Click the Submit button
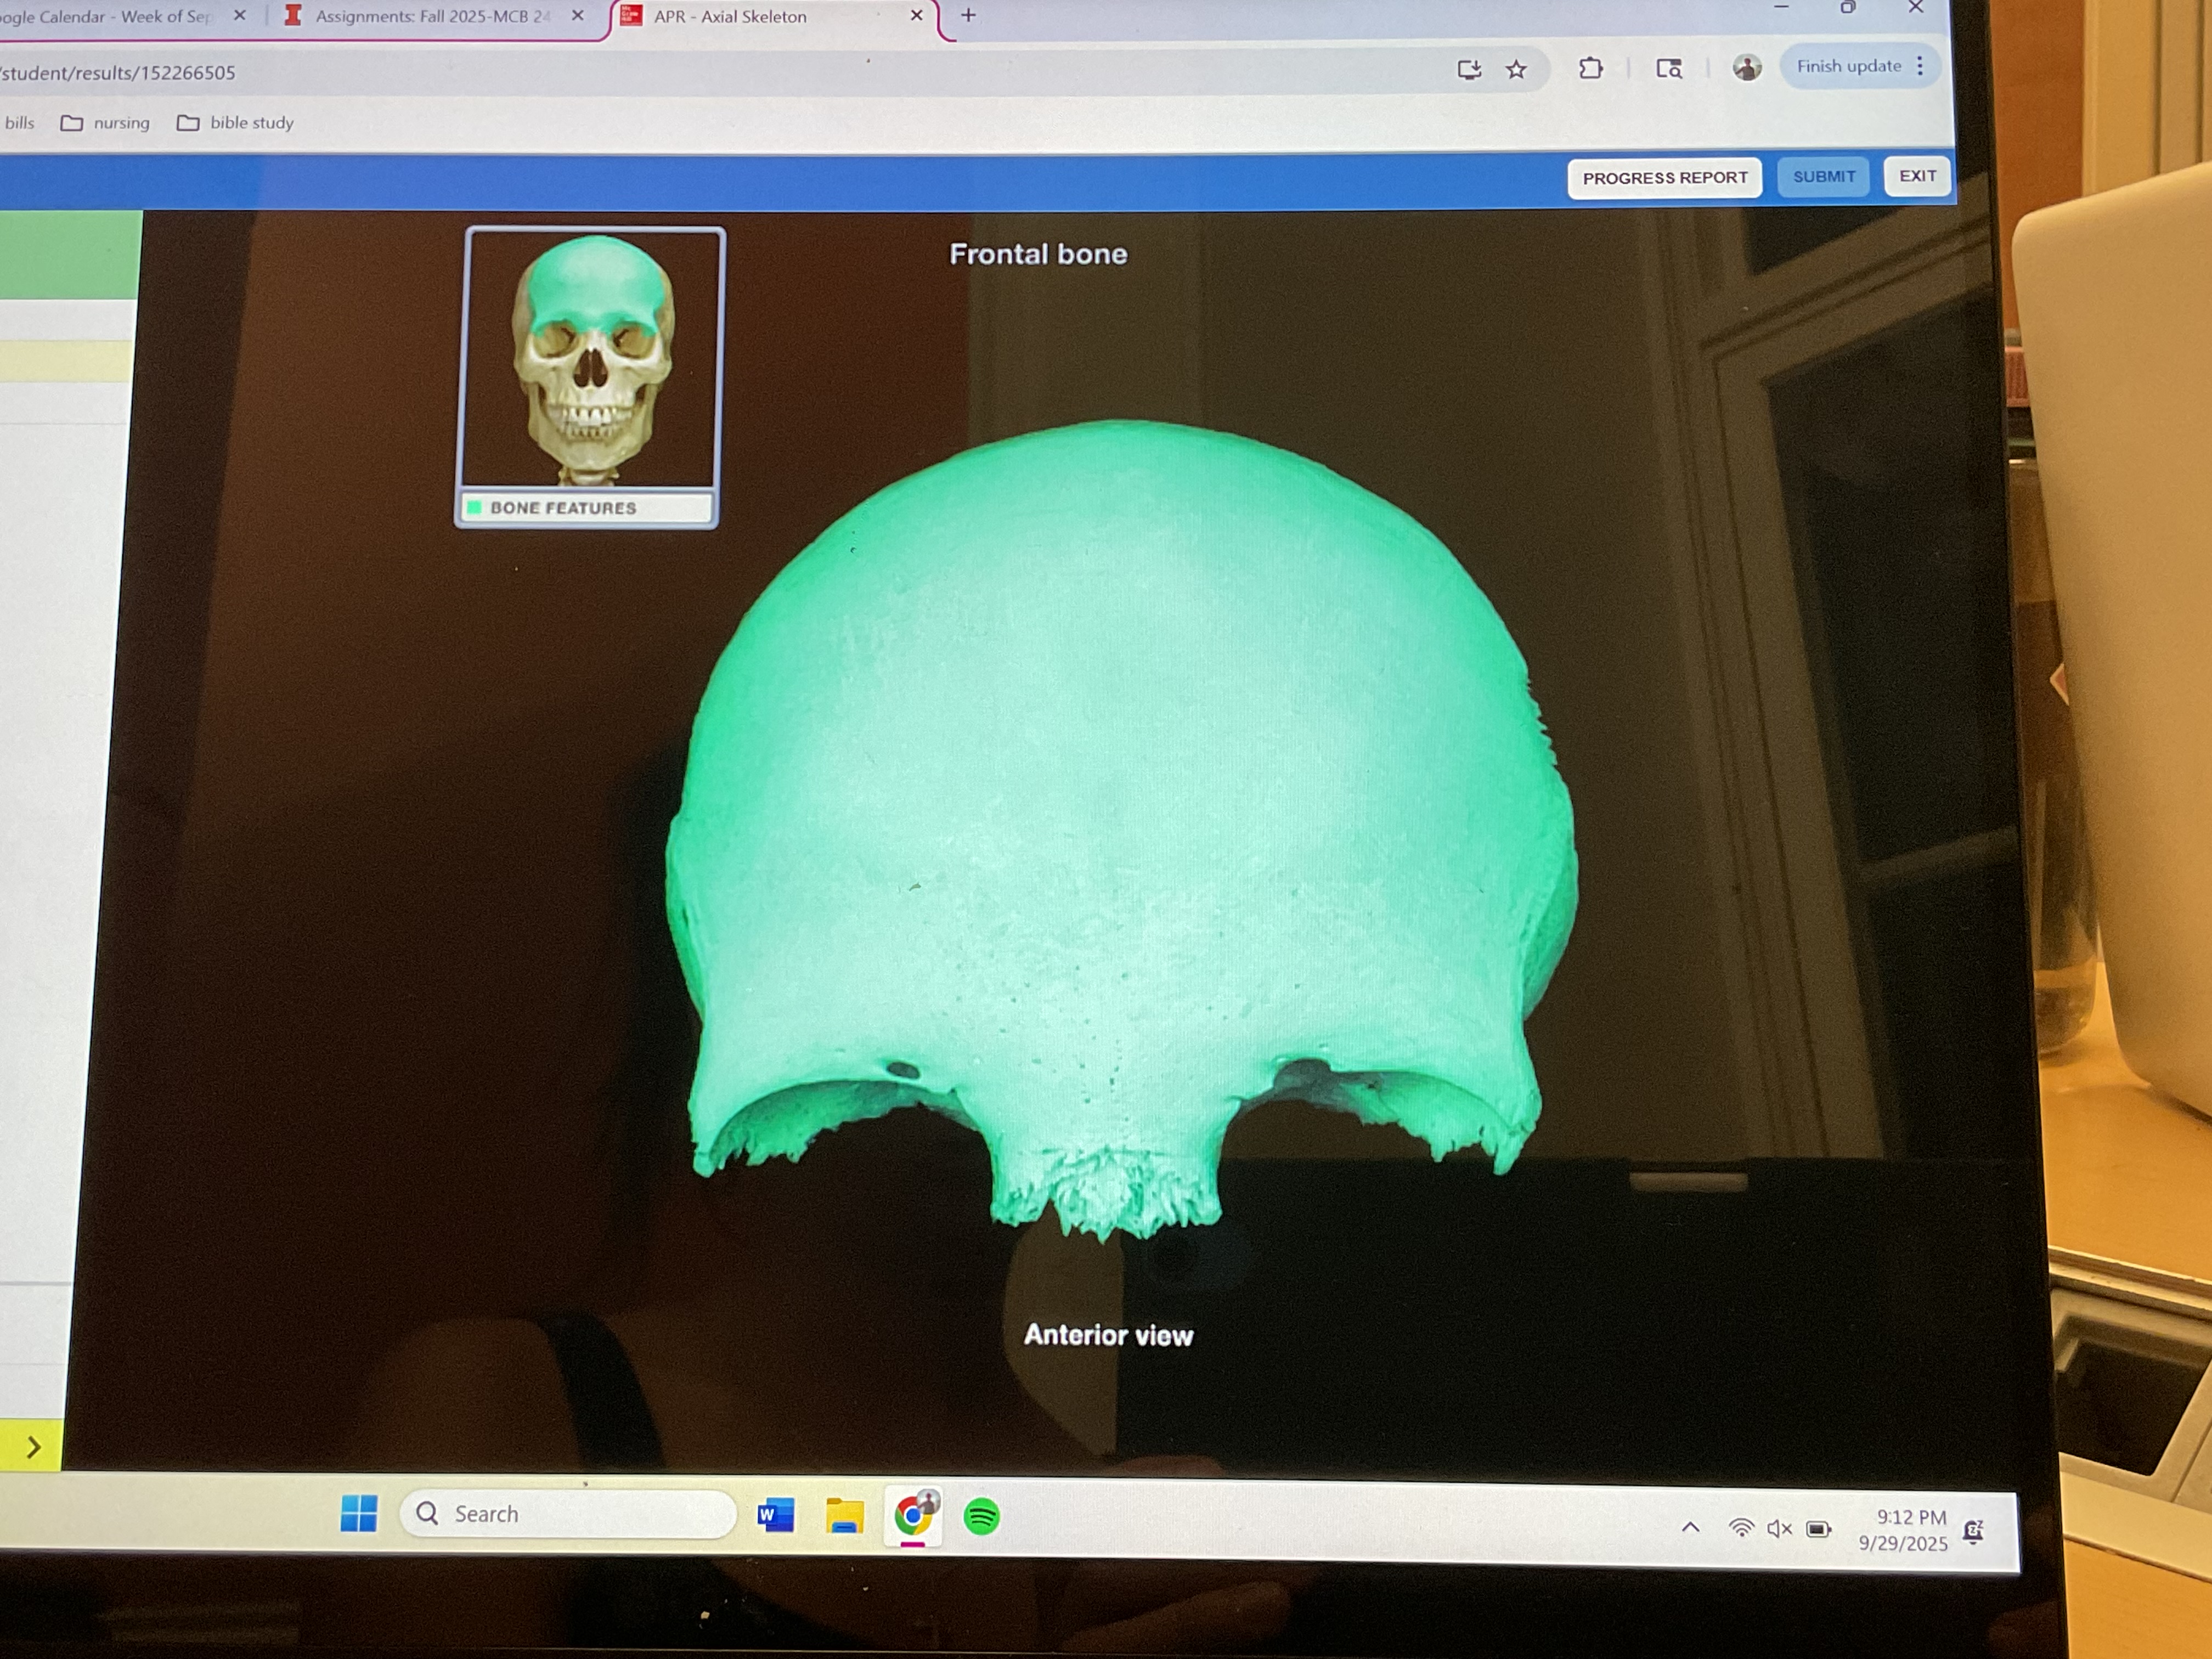The image size is (2212, 1659). pyautogui.click(x=1823, y=176)
